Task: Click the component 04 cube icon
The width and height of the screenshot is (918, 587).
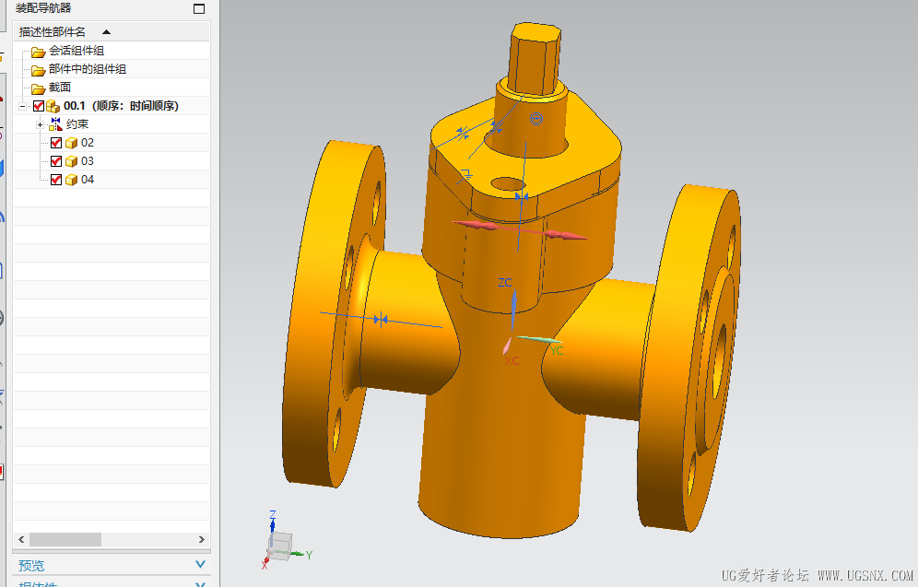Action: [x=71, y=180]
